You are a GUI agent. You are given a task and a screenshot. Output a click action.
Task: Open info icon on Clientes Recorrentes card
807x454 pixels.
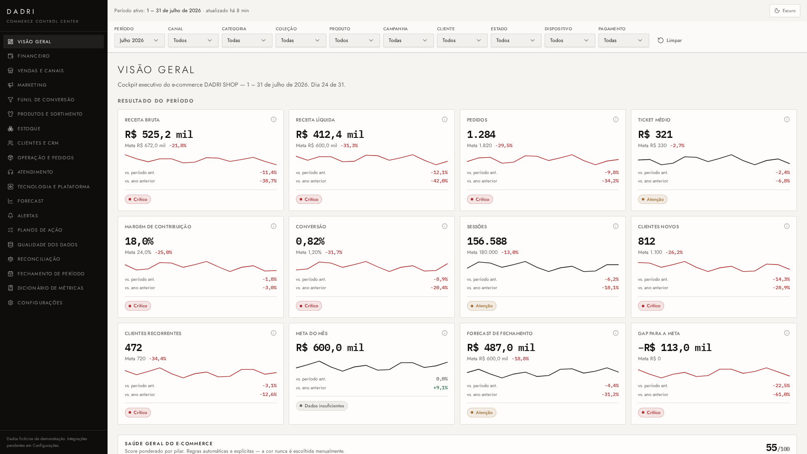click(274, 333)
